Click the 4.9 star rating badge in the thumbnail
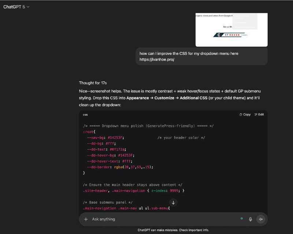The width and height of the screenshot is (293, 234). coord(230,35)
